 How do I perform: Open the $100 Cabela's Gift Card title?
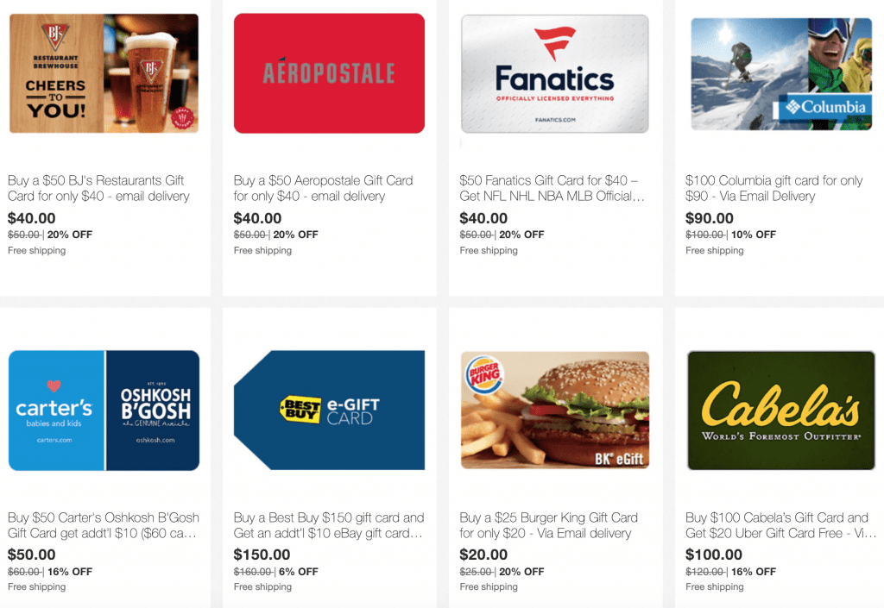780,525
